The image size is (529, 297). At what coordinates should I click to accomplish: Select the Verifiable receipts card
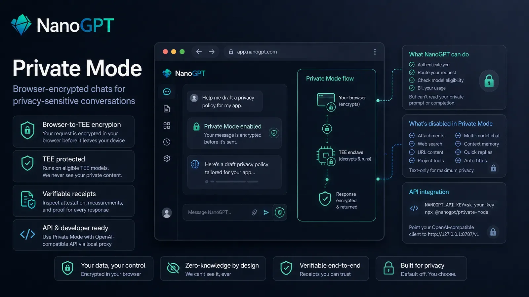click(x=74, y=201)
